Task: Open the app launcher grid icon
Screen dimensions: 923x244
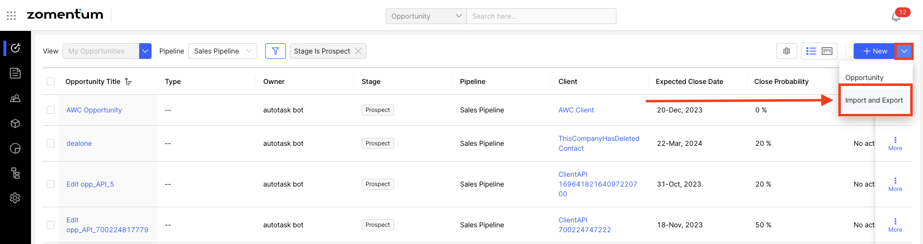Action: 11,16
